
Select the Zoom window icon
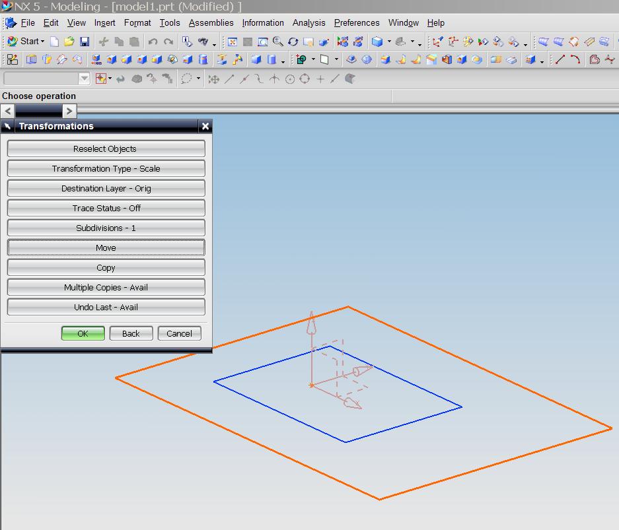[x=262, y=42]
